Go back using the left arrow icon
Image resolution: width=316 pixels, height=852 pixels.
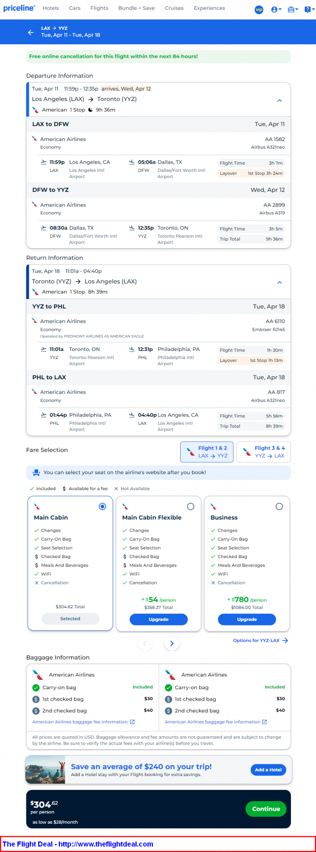point(31,32)
